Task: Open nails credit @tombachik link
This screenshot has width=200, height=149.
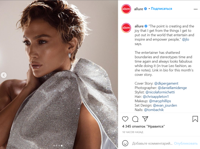Action: 154,110
